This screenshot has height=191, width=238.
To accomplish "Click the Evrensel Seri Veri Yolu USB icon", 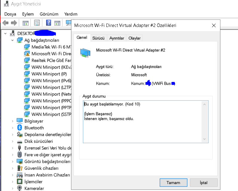I will coord(19,148).
